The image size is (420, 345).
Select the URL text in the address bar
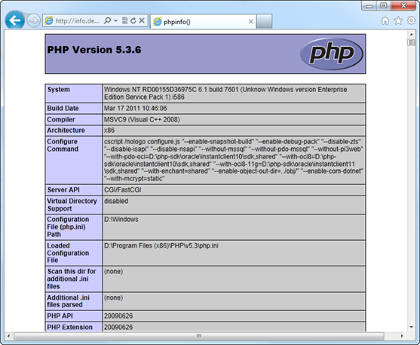tap(77, 21)
